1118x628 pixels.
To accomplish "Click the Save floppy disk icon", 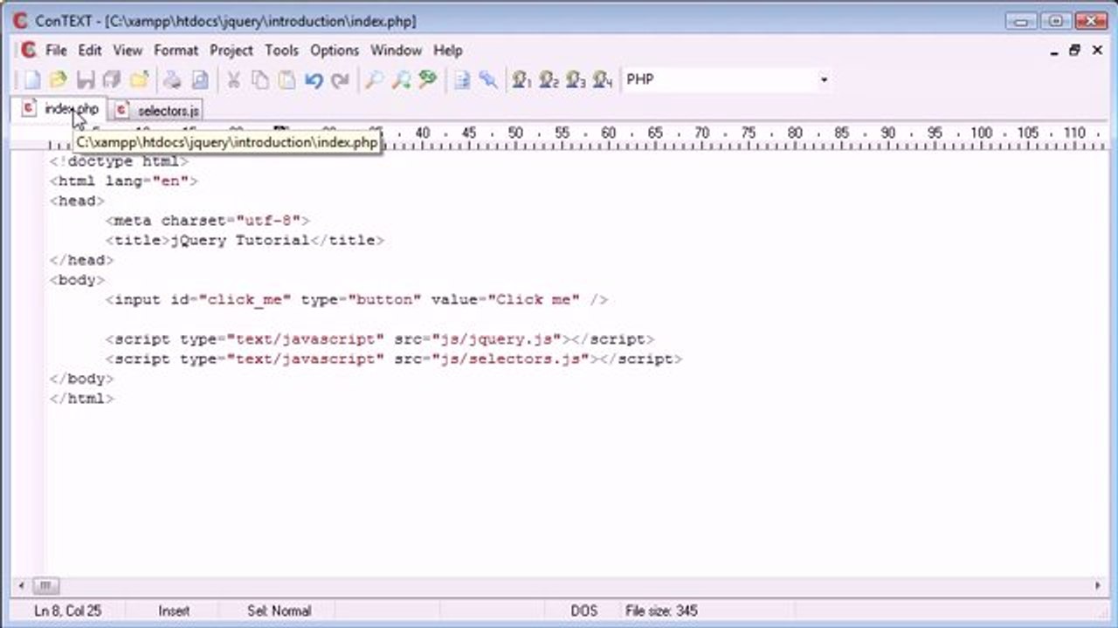I will (86, 80).
